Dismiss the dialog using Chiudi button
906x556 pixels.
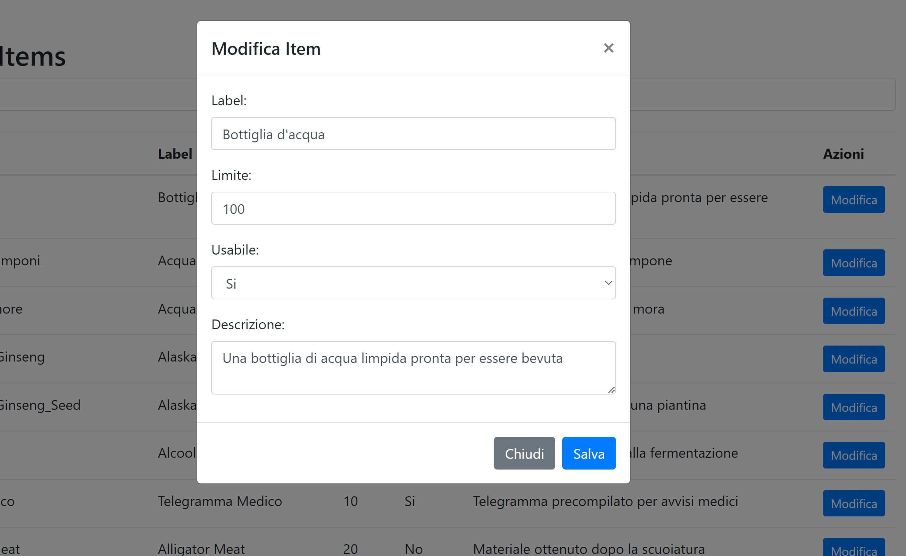[x=524, y=454]
